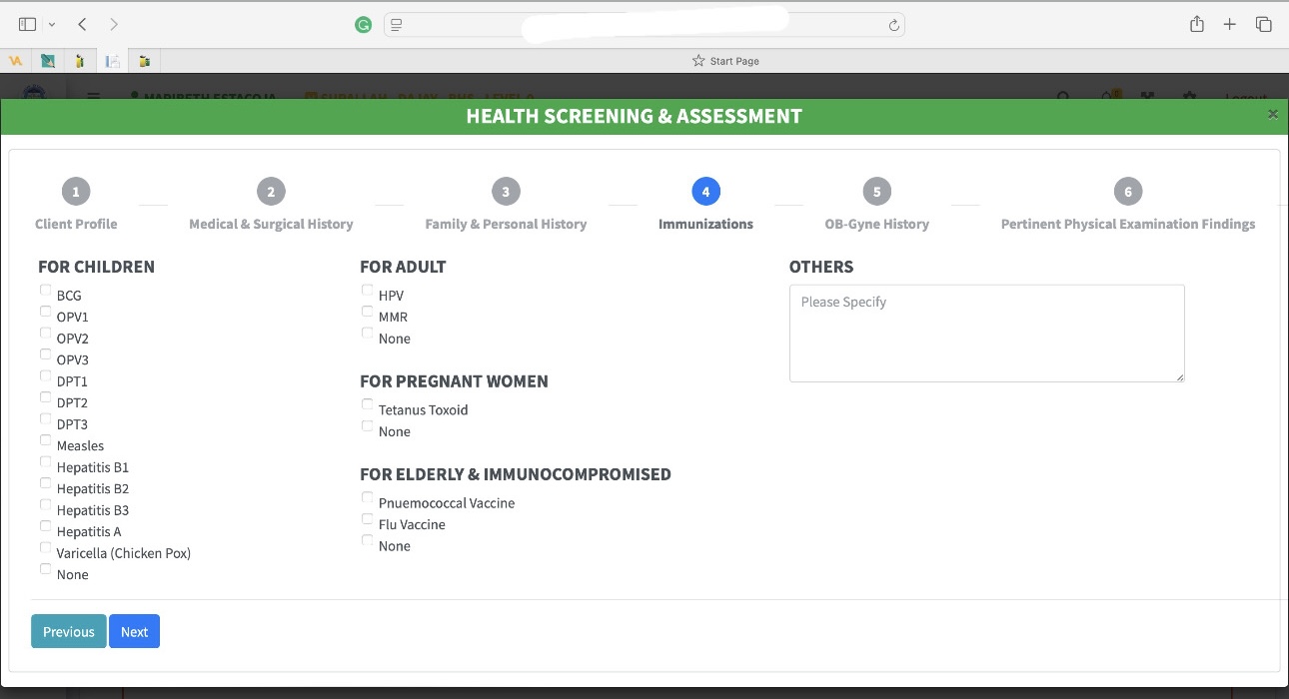
Task: Check None under For Children
Action: tap(45, 569)
